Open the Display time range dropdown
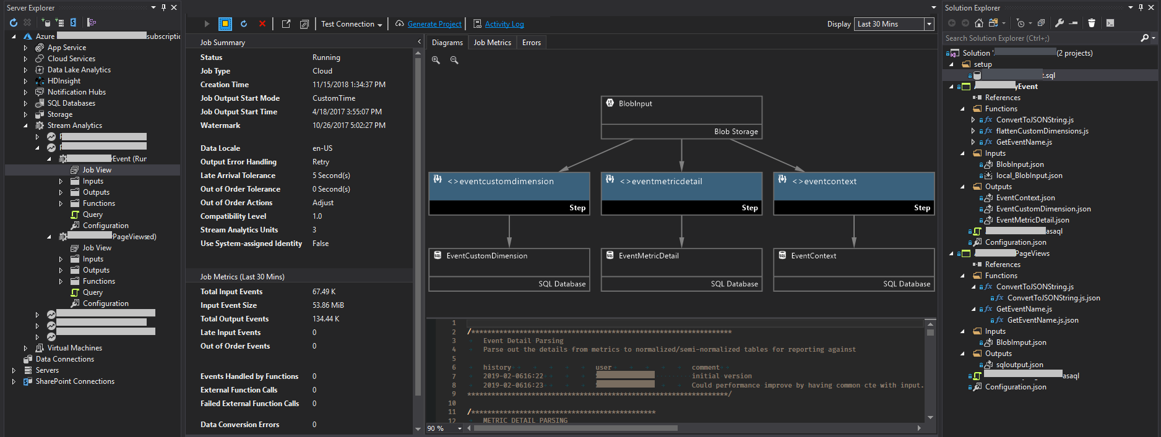 coord(929,24)
